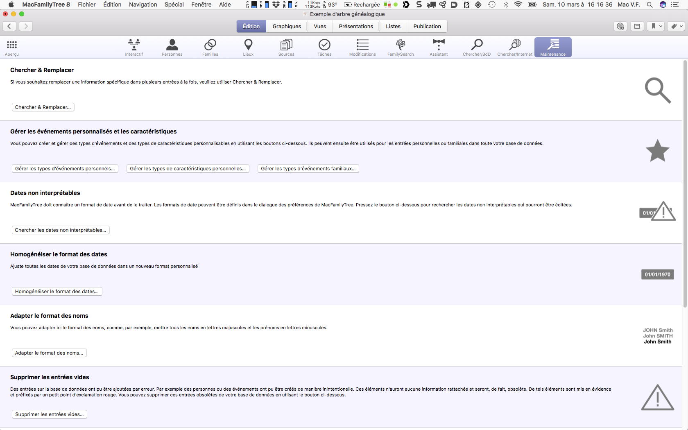The image size is (688, 430).
Task: Open the Lieux places section
Action: (x=248, y=48)
